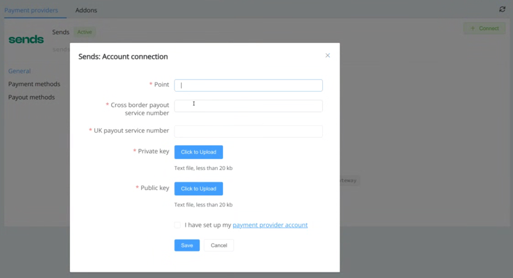Open Payout methods section
513x278 pixels.
pyautogui.click(x=31, y=97)
